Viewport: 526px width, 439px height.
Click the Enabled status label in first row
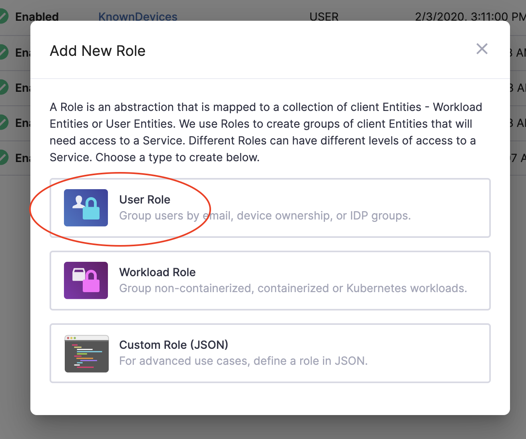click(x=37, y=17)
